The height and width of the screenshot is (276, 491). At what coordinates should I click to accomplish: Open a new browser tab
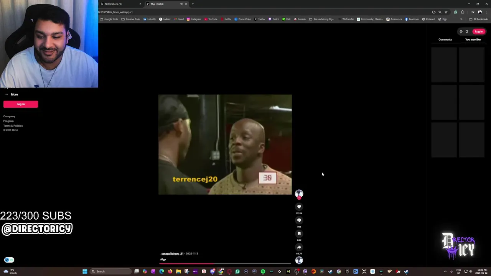coord(193,4)
